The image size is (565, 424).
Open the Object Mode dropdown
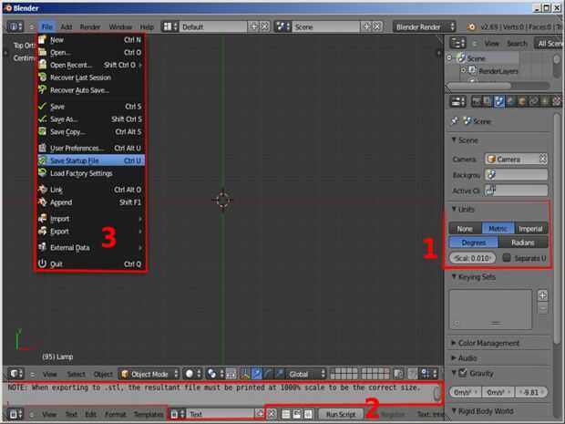pos(149,374)
